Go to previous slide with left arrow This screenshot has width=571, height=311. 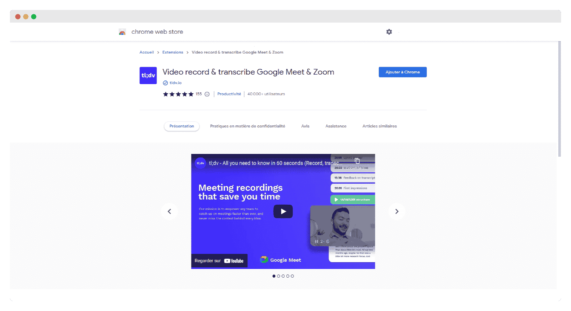169,211
